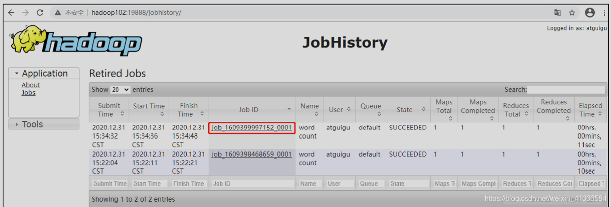Click the Maps Completed filter field
Viewport: 611px width, 207px height.
coord(478,184)
